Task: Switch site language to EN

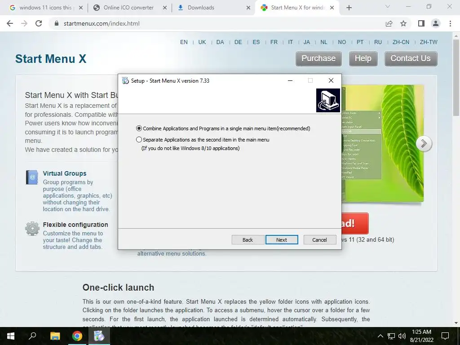Action: [184, 42]
